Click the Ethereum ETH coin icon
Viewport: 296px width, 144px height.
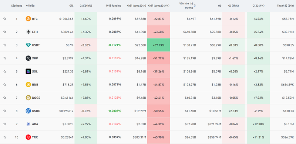pyautogui.click(x=28, y=32)
